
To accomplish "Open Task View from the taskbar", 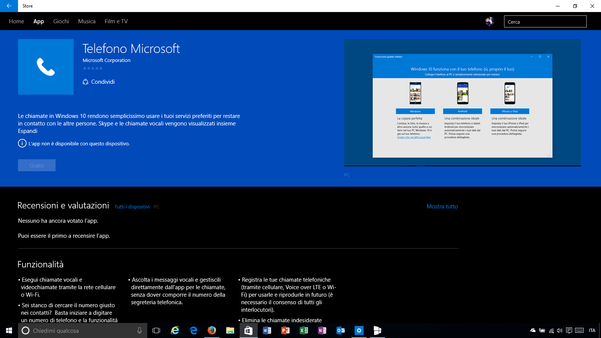I will point(156,330).
